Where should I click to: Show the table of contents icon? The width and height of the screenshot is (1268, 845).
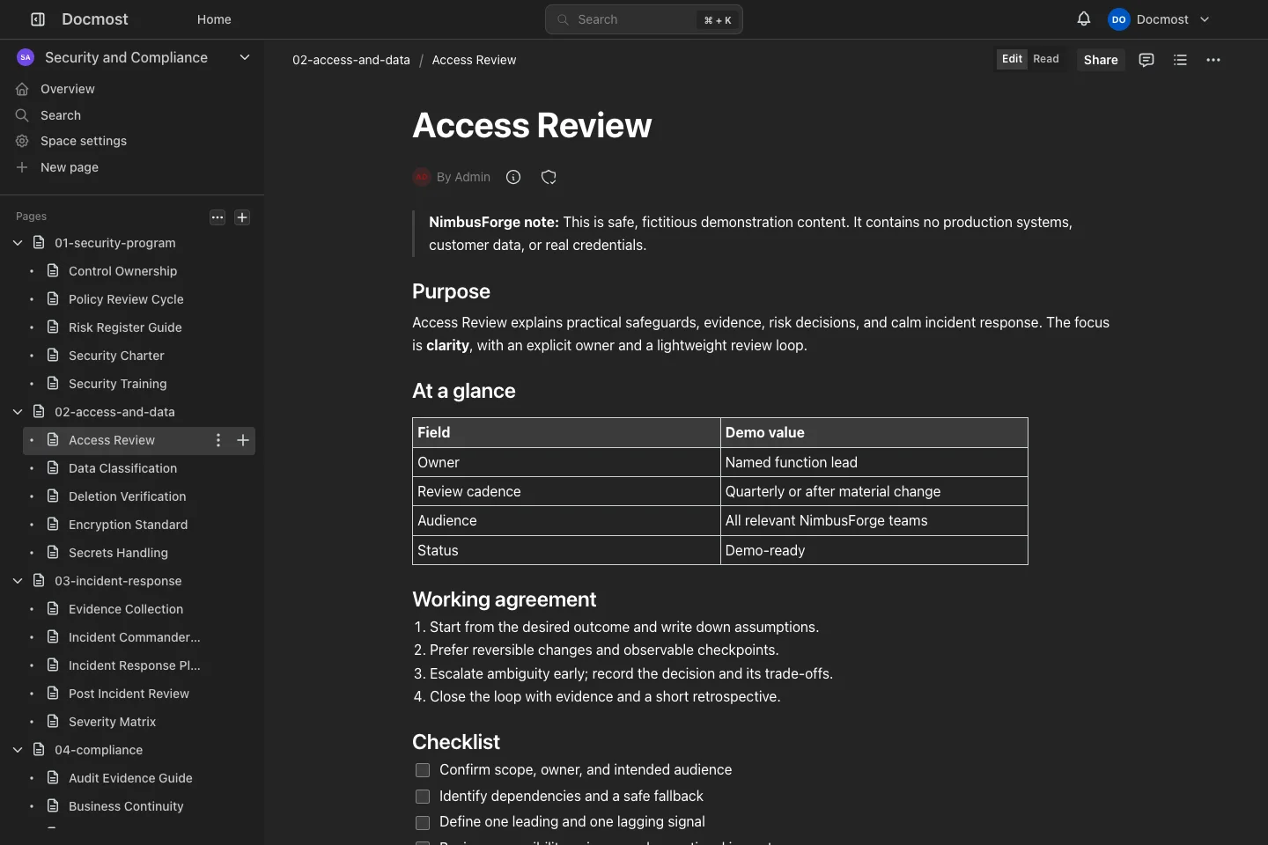[x=1180, y=60]
